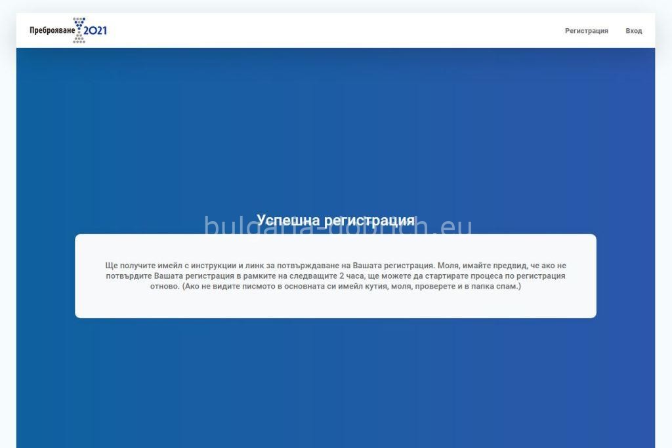Screen dimensions: 672x448
Task: Click the dotted hourglass emblem in the logo
Action: point(79,30)
